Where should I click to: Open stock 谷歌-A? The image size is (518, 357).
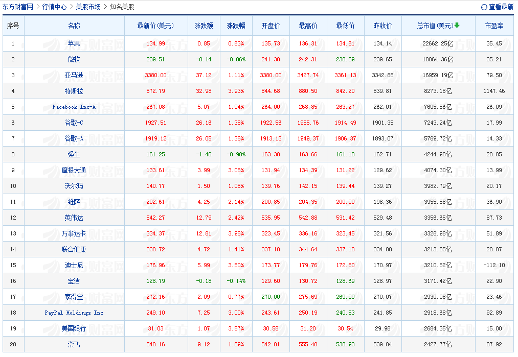74,138
